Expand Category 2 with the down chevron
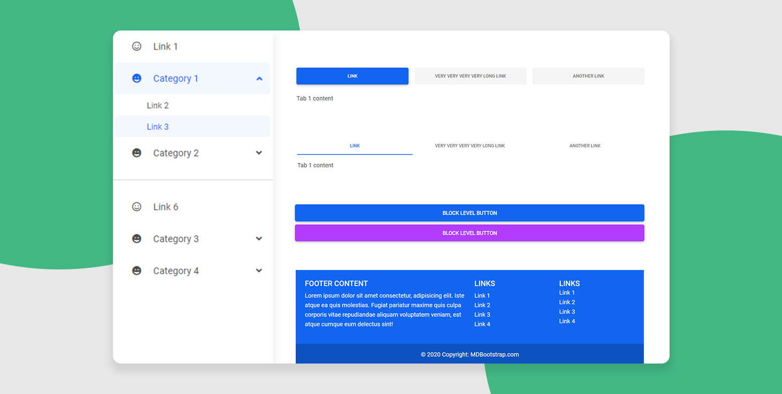The image size is (782, 394). (259, 153)
